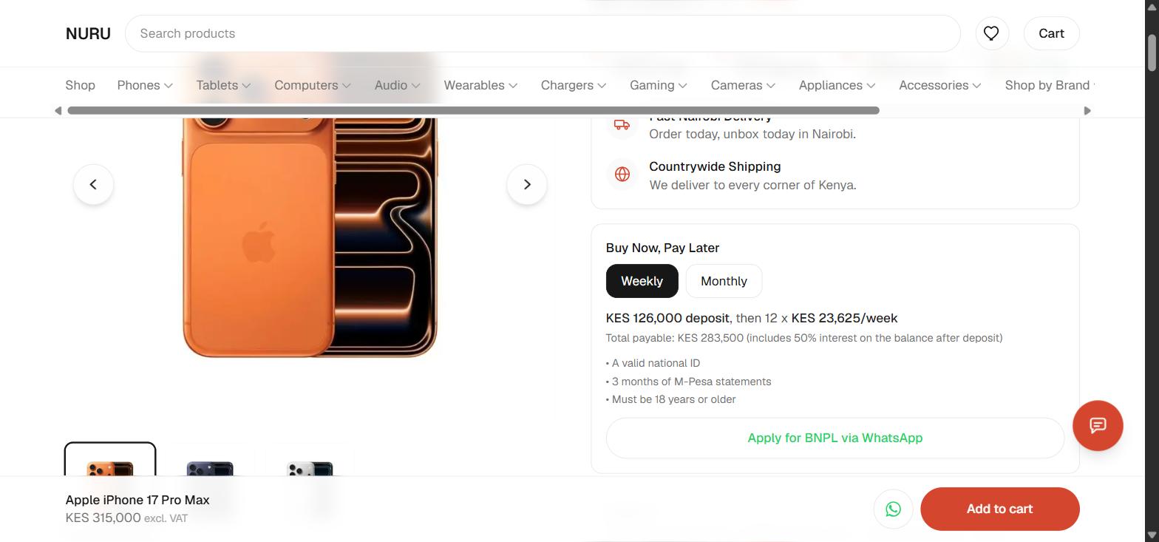Image resolution: width=1159 pixels, height=542 pixels.
Task: Click the Must be 18 years or older line
Action: (670, 399)
